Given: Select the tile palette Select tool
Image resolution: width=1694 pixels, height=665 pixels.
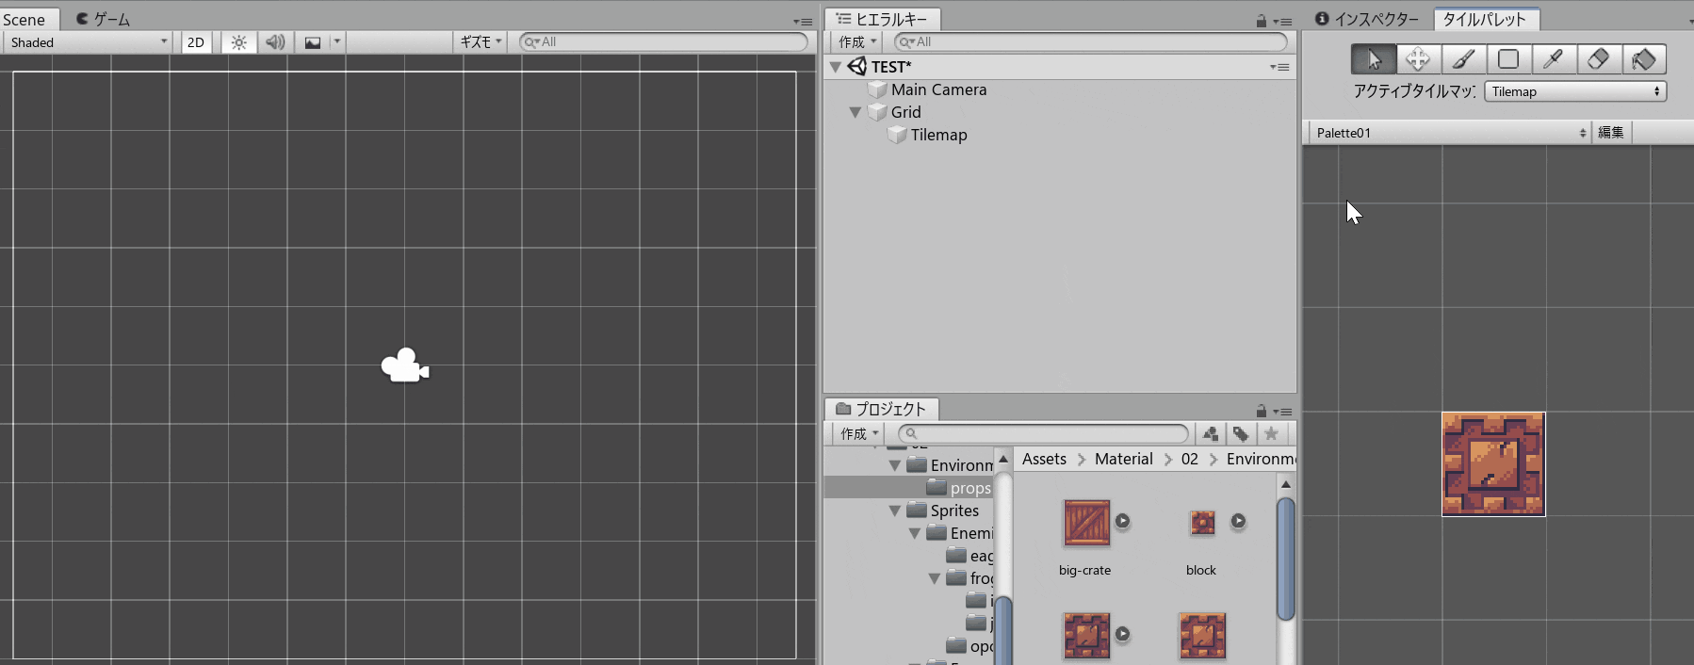Looking at the screenshot, I should 1374,59.
